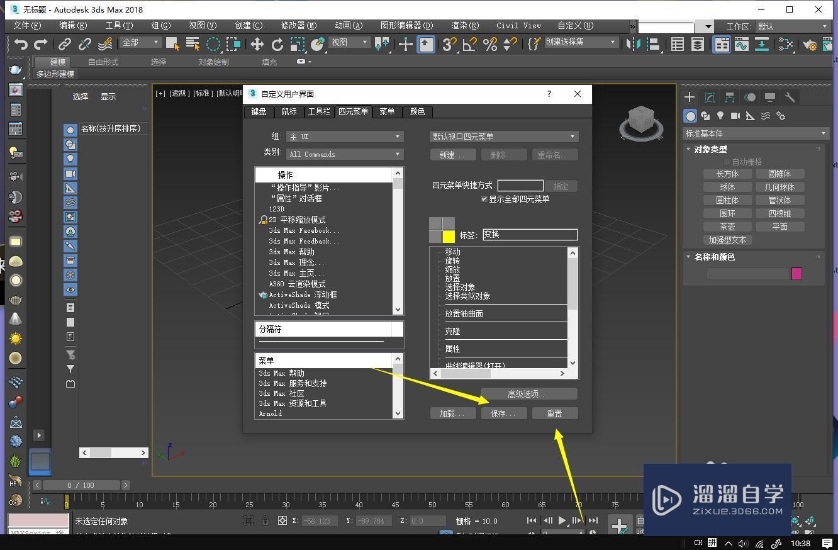Open the 渲染(R) menu
This screenshot has width=838, height=550.
(x=465, y=26)
